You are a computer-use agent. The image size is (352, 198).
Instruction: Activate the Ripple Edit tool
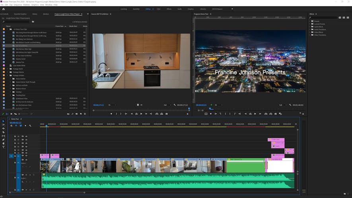pyautogui.click(x=4, y=128)
